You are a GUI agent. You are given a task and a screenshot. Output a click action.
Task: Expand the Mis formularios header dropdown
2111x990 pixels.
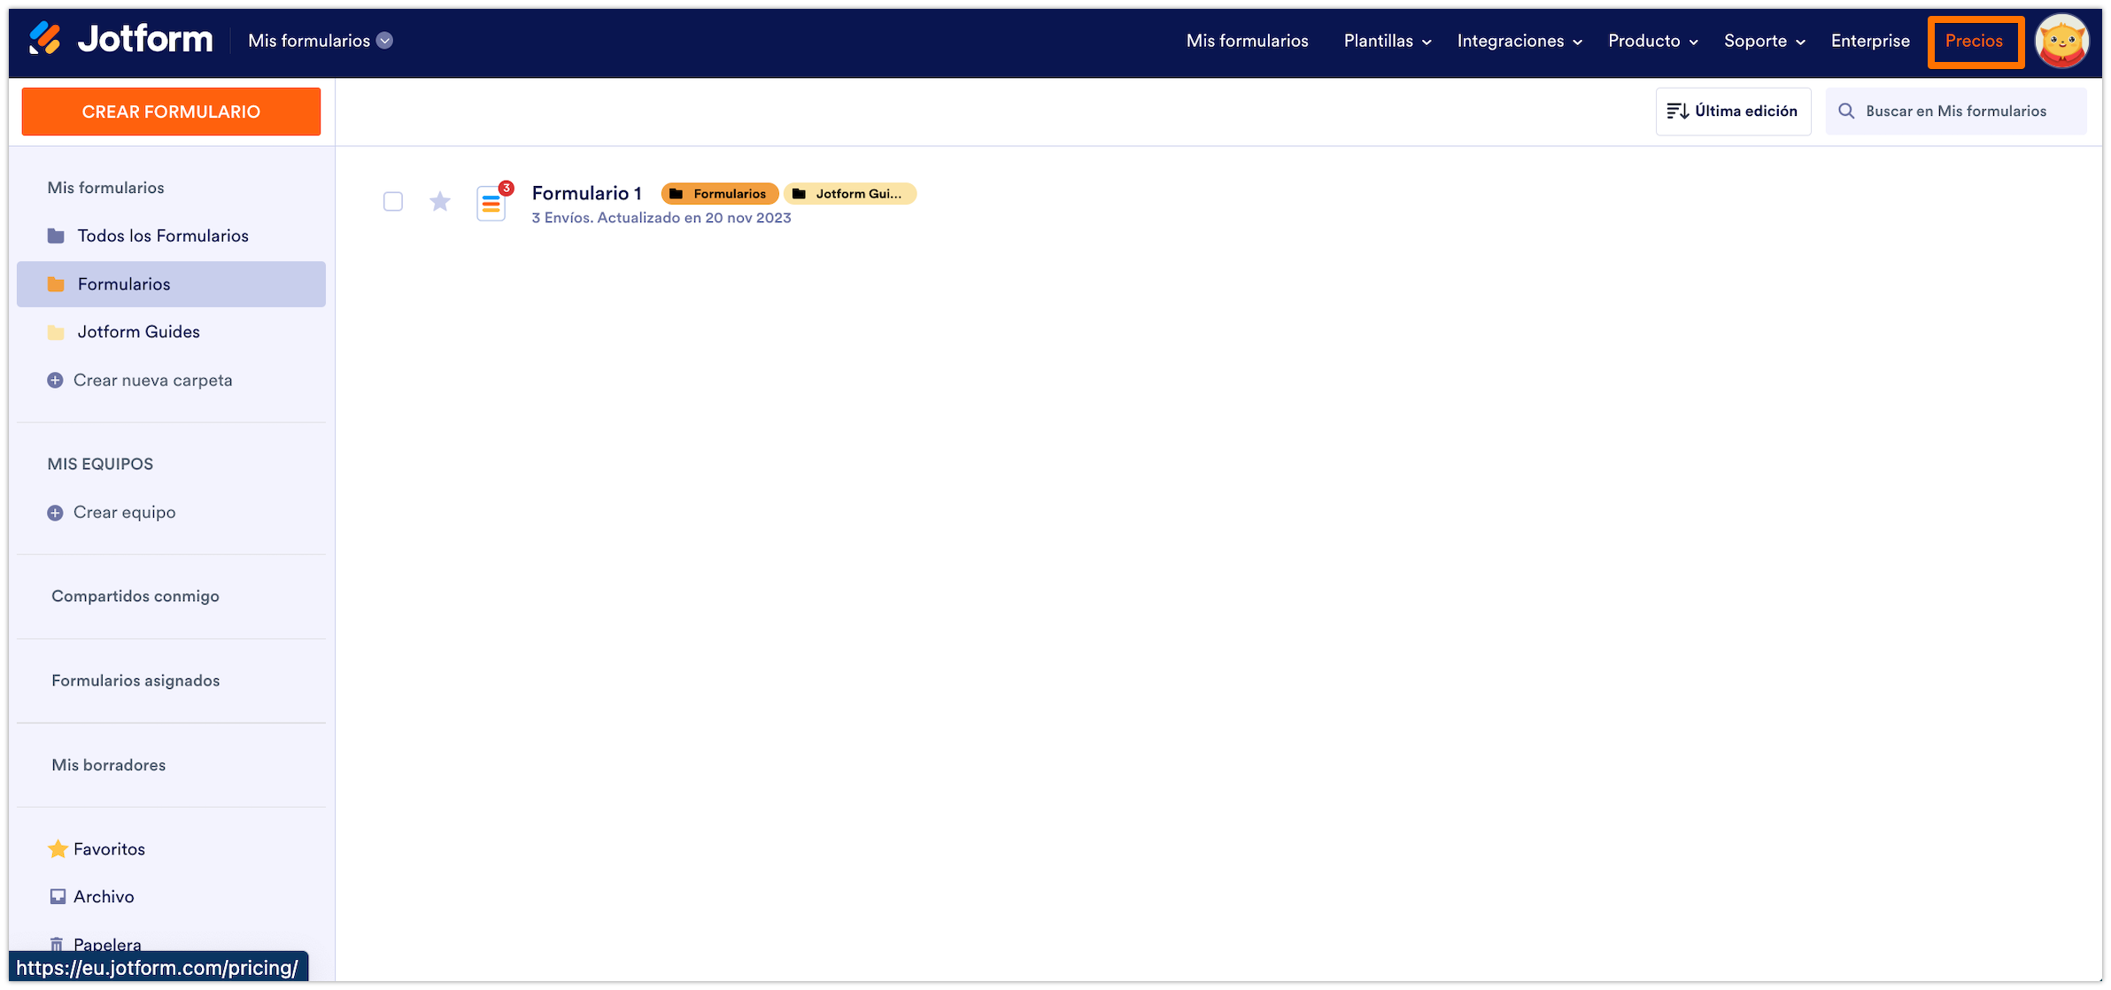pyautogui.click(x=384, y=41)
